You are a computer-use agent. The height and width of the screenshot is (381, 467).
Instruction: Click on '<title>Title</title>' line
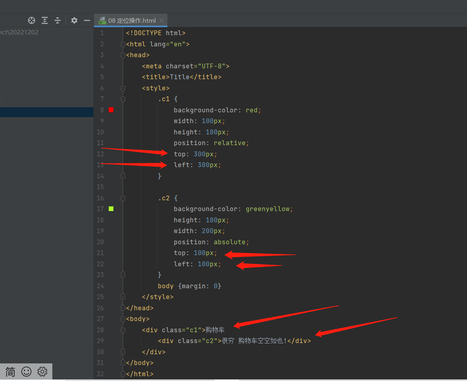(182, 77)
